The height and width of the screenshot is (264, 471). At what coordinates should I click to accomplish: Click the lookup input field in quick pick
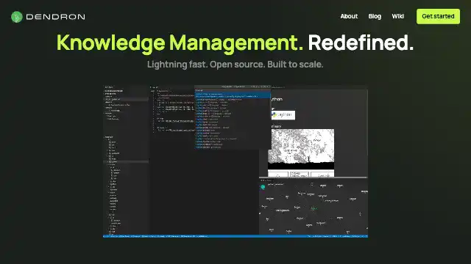[x=233, y=90]
